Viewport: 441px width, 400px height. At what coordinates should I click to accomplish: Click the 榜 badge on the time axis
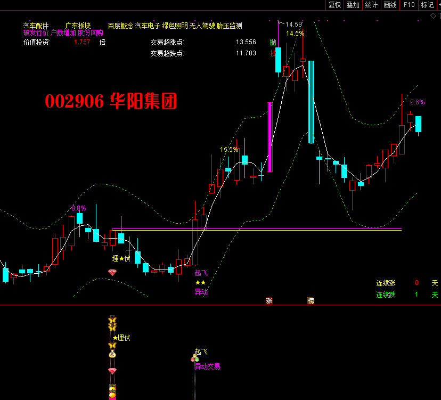pos(311,301)
